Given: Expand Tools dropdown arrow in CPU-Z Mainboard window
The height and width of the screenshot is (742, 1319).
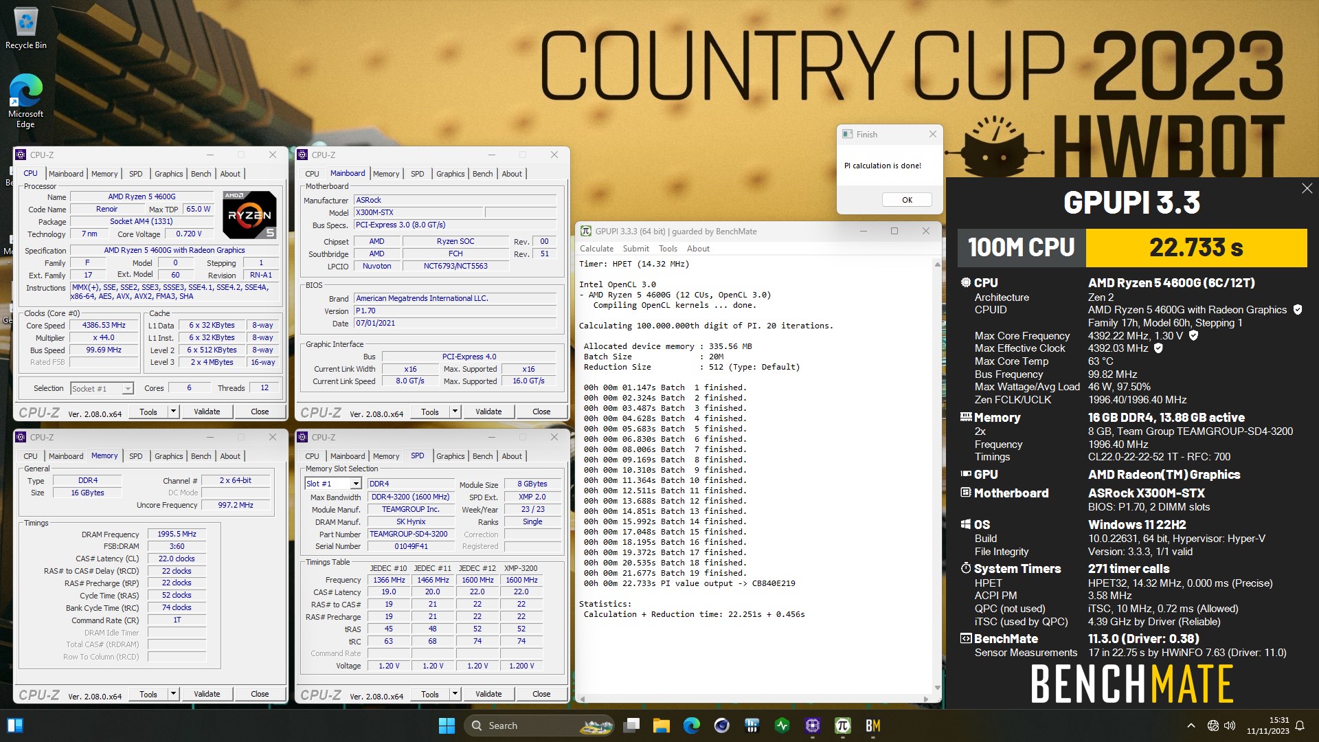Looking at the screenshot, I should (x=455, y=412).
